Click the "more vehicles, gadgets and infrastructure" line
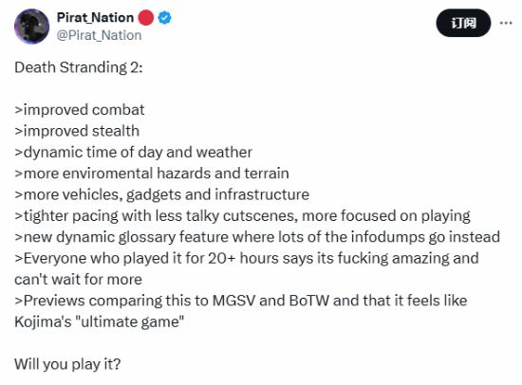The image size is (522, 385). coord(161,194)
